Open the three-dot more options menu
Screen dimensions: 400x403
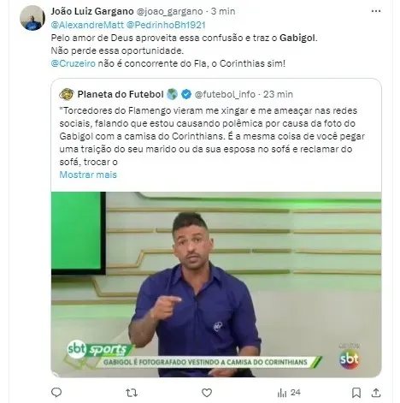[376, 11]
